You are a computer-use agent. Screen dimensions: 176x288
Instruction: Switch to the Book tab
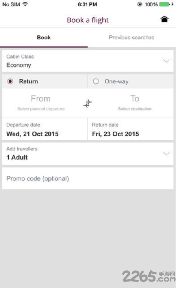(x=44, y=37)
